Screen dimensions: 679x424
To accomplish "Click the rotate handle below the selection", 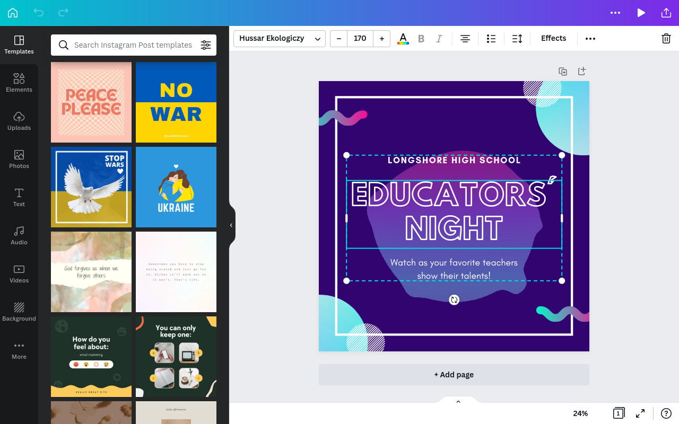I will [454, 300].
